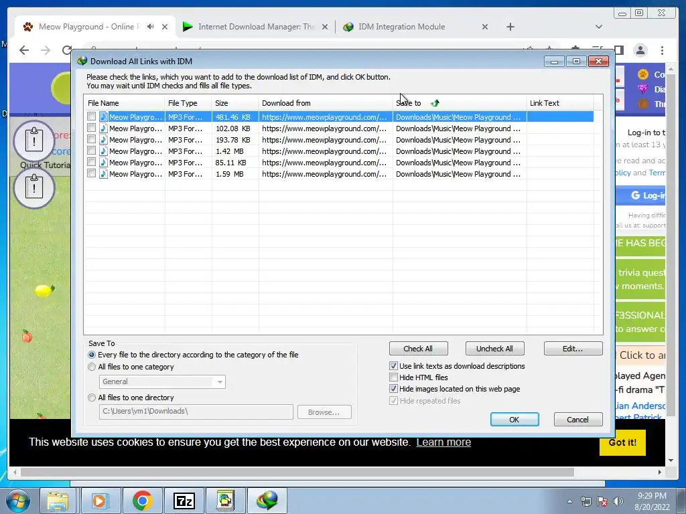Go back in Chrome
The width and height of the screenshot is (686, 514).
(24, 50)
